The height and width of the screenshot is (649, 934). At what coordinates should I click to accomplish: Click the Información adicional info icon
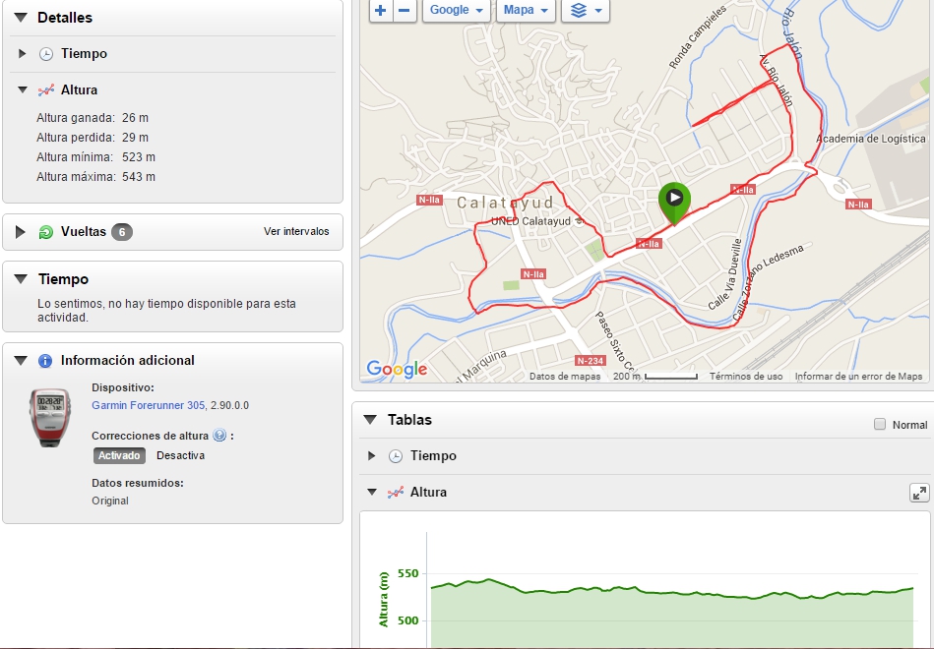coord(44,361)
